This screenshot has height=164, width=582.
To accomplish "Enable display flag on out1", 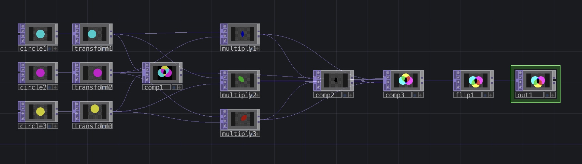I will coord(548,95).
